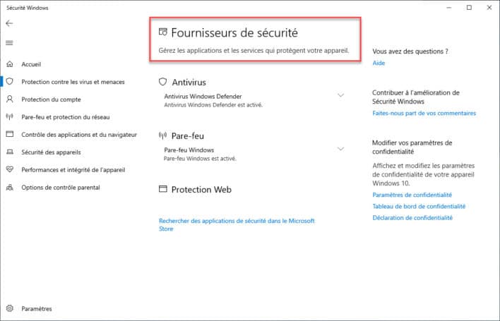This screenshot has height=321, width=500.
Task: Go to Protection du compte
Action: pyautogui.click(x=51, y=99)
